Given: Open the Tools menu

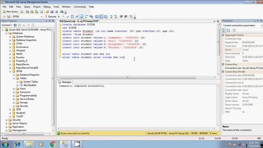Looking at the screenshot, I should tap(56, 7).
